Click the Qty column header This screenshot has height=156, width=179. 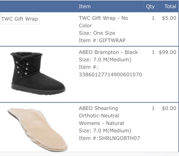point(150,7)
